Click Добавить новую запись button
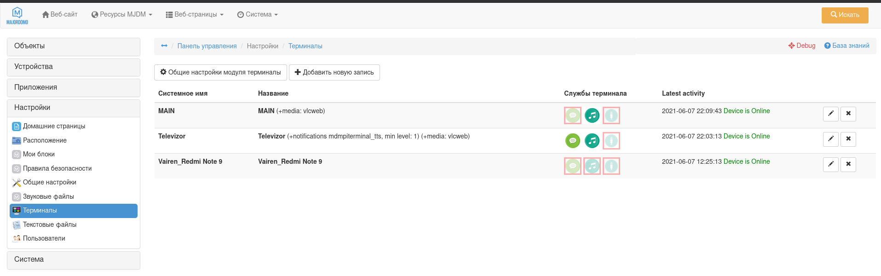The image size is (881, 276). point(334,73)
